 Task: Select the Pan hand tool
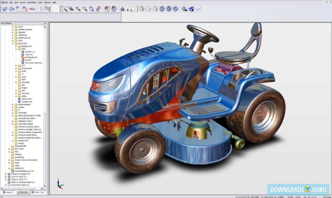[91, 9]
